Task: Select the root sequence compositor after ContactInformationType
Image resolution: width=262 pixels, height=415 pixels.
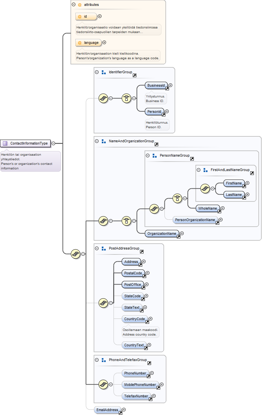Action: tap(76, 253)
